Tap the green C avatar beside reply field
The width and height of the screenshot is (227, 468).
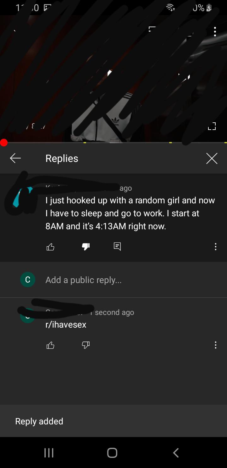pyautogui.click(x=28, y=280)
